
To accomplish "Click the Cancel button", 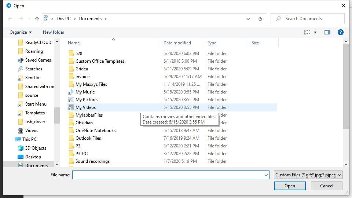I will click(x=326, y=186).
